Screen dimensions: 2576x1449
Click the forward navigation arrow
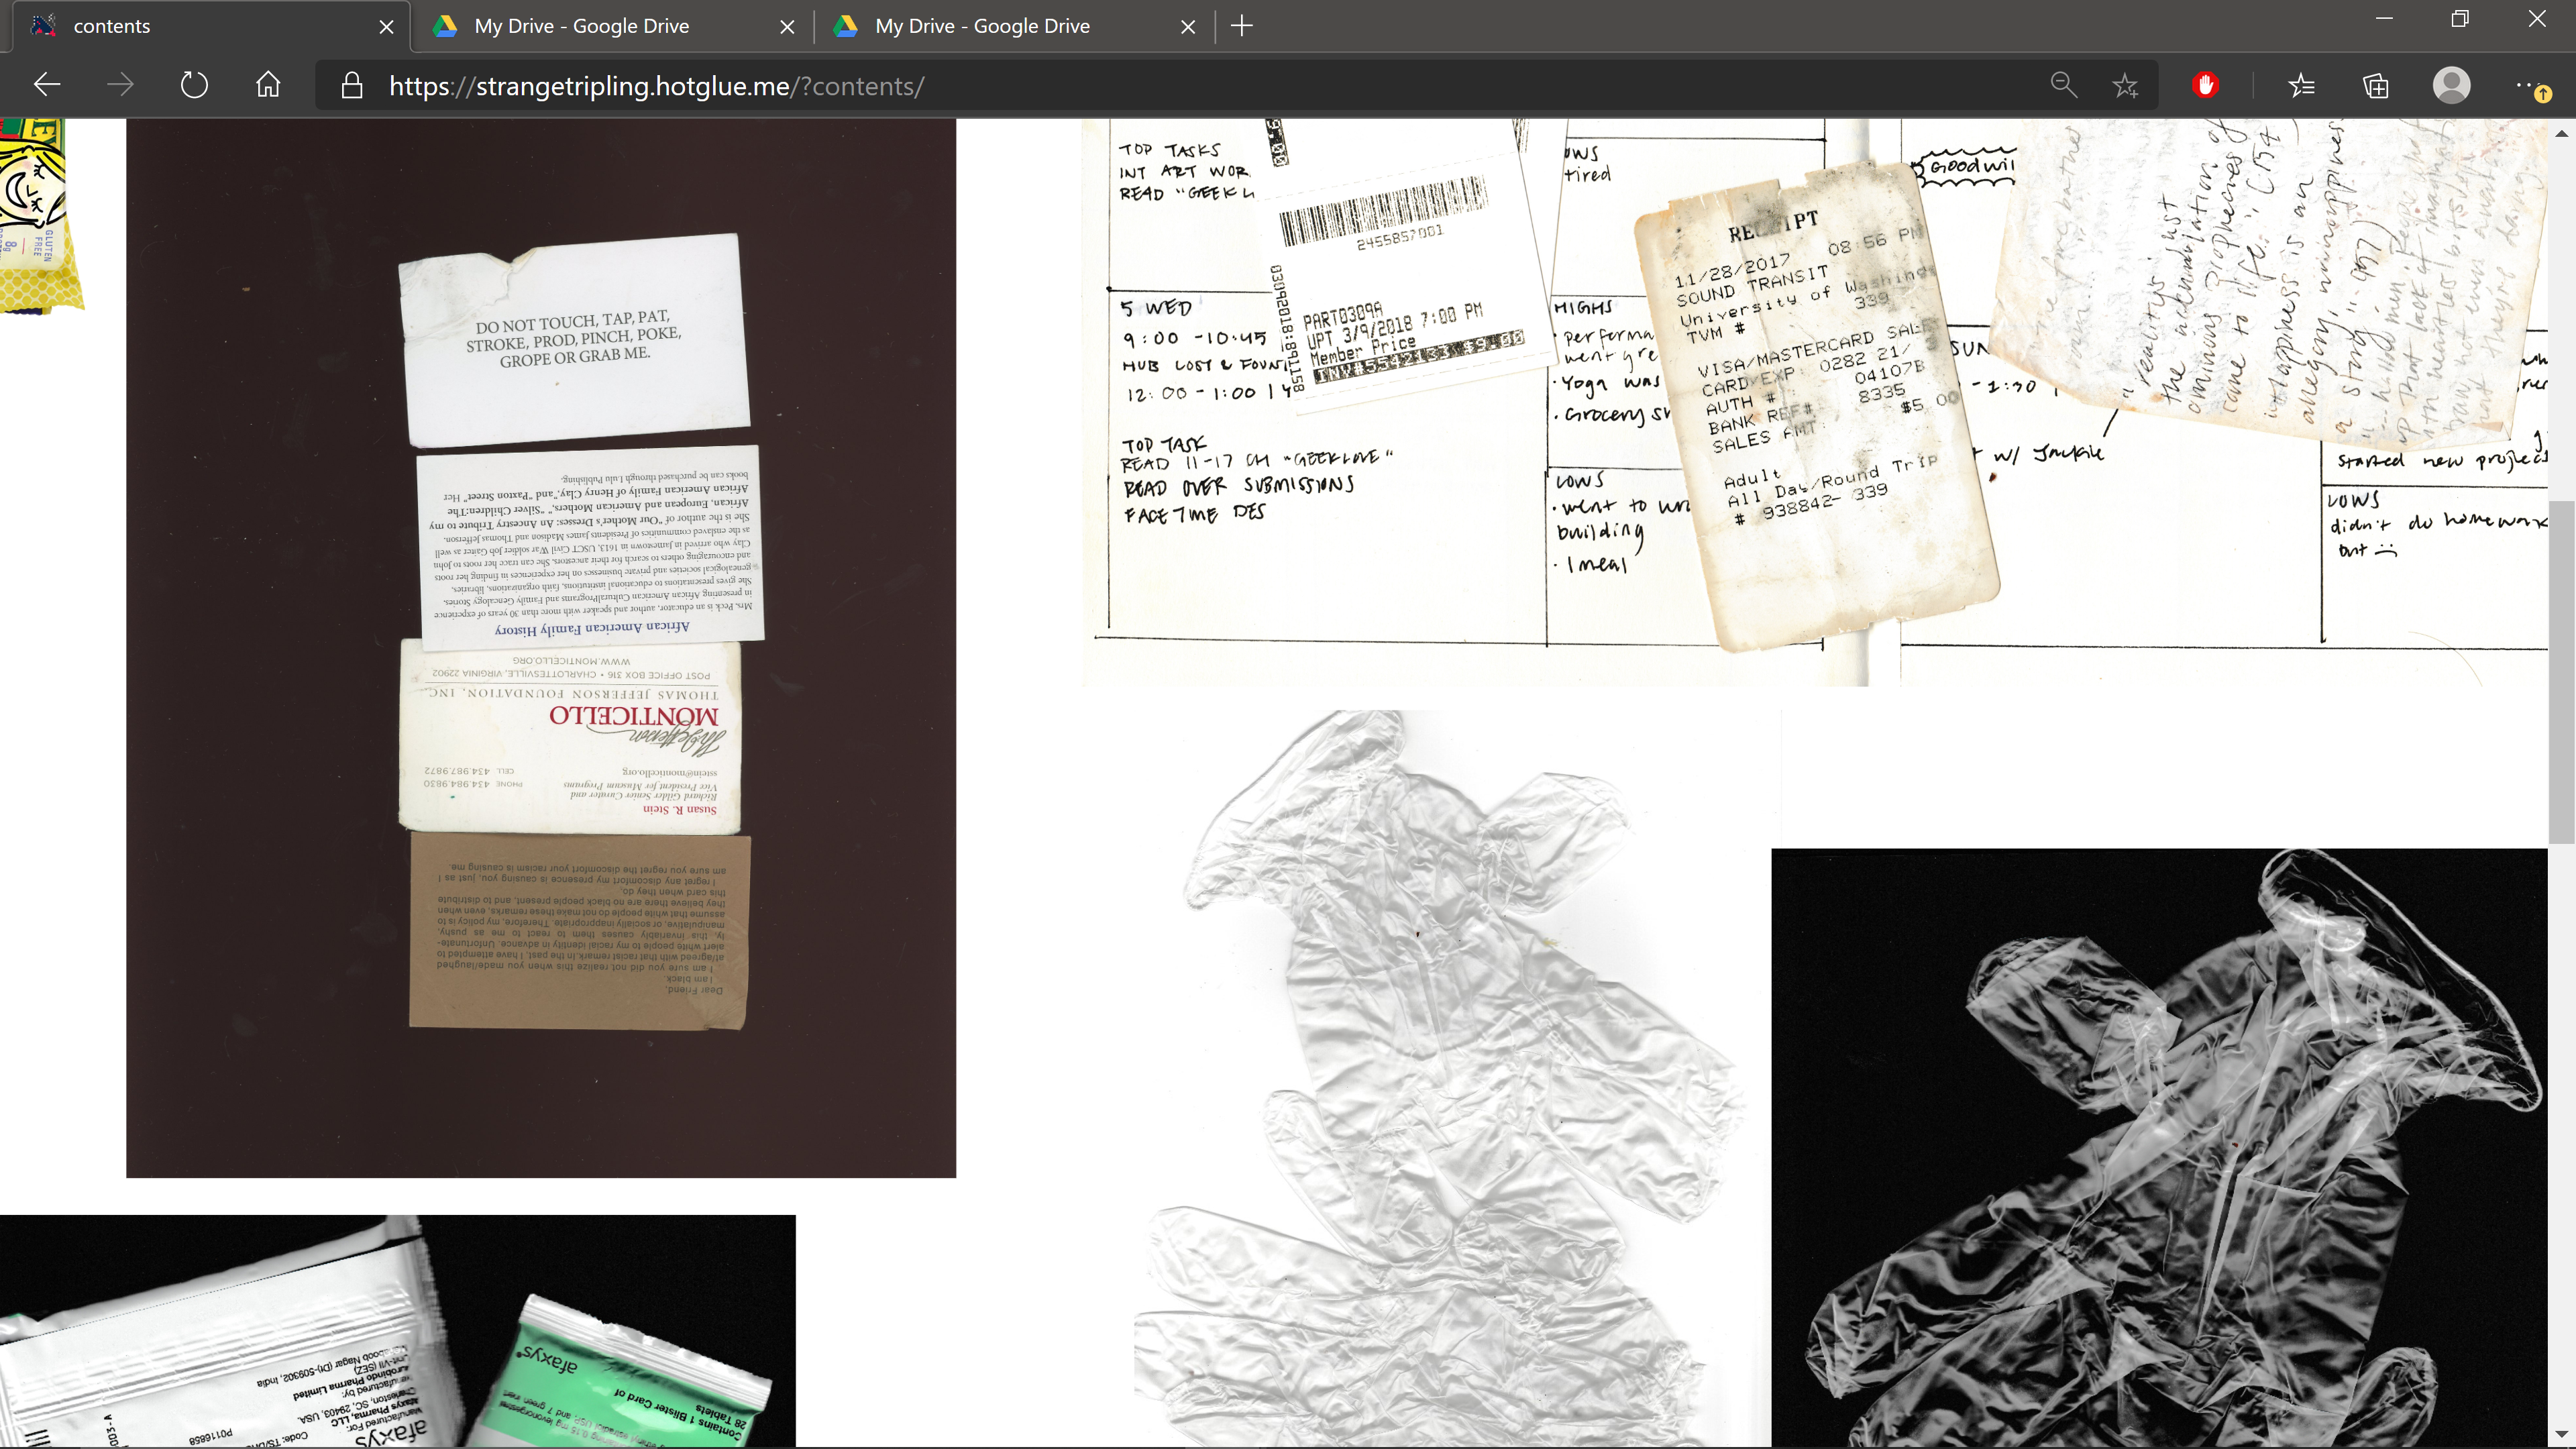(x=120, y=85)
